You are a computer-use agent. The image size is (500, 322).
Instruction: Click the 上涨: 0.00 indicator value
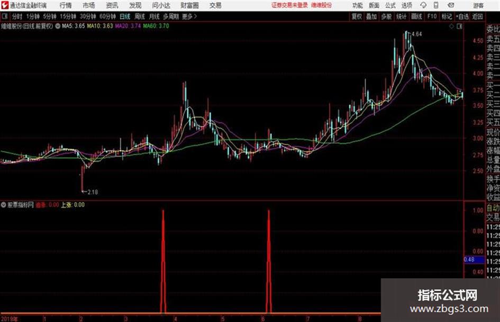point(72,205)
